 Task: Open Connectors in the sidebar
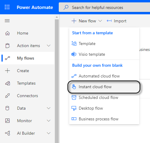point(27,96)
